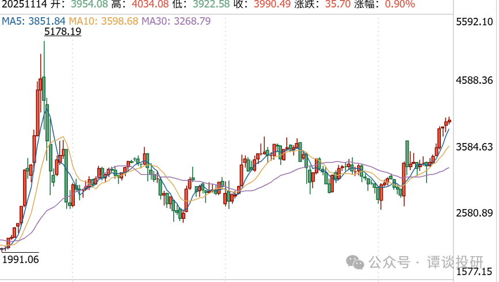Select the MA5 indicator label
This screenshot has width=499, height=282.
point(33,21)
